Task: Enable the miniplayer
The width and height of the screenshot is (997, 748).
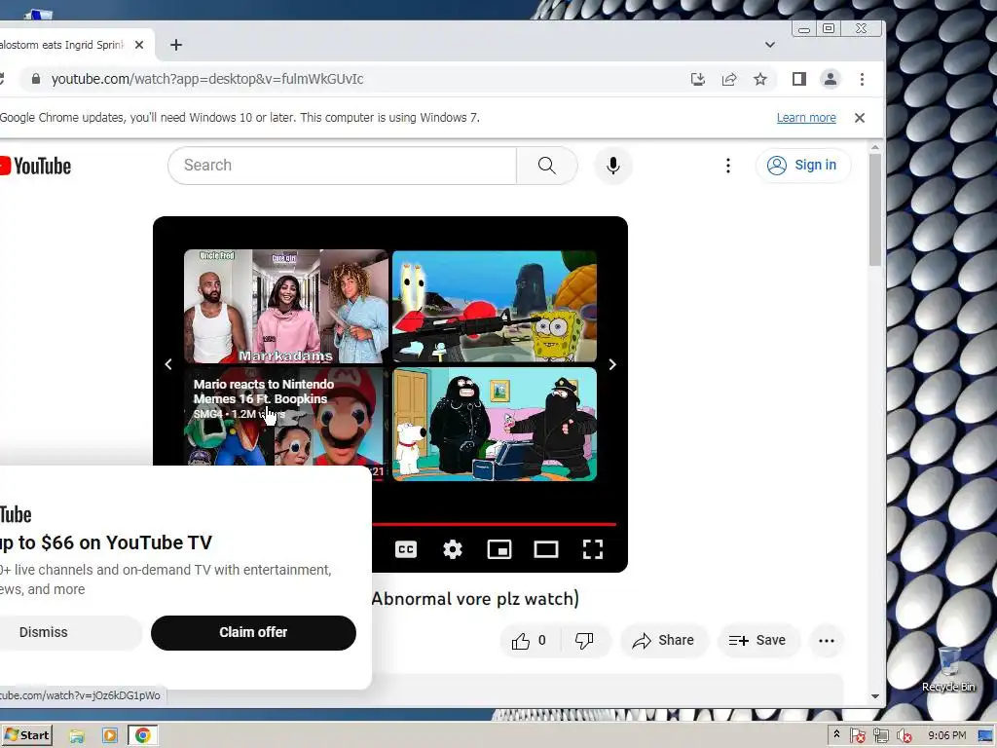Action: tap(499, 549)
